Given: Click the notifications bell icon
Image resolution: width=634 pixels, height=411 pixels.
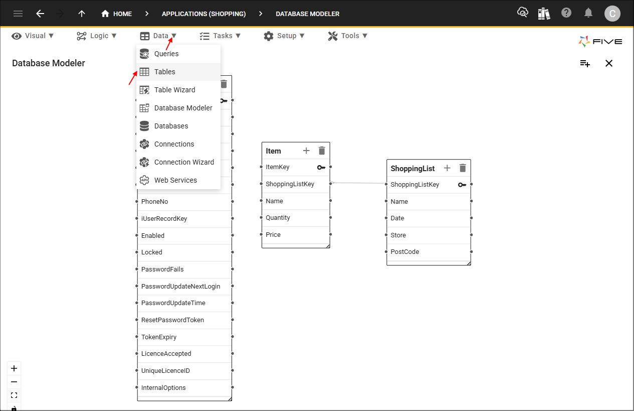Looking at the screenshot, I should [x=589, y=13].
